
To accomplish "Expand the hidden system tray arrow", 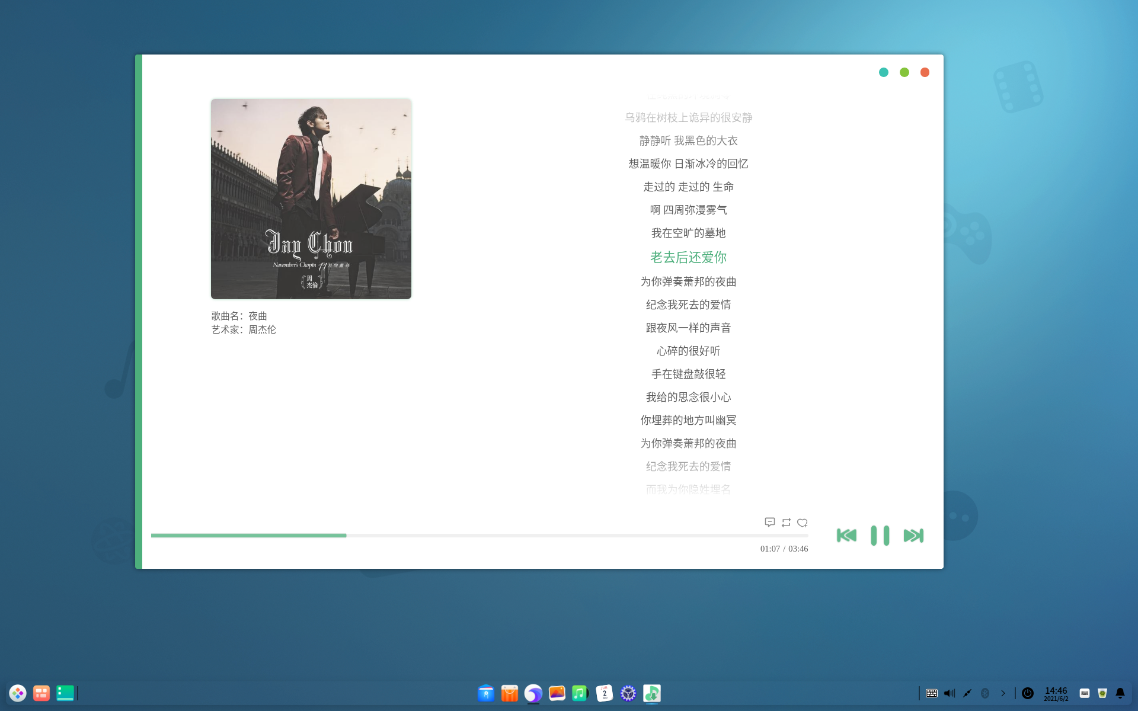I will (1003, 693).
